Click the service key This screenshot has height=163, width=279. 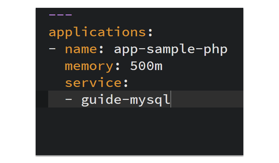[93, 83]
